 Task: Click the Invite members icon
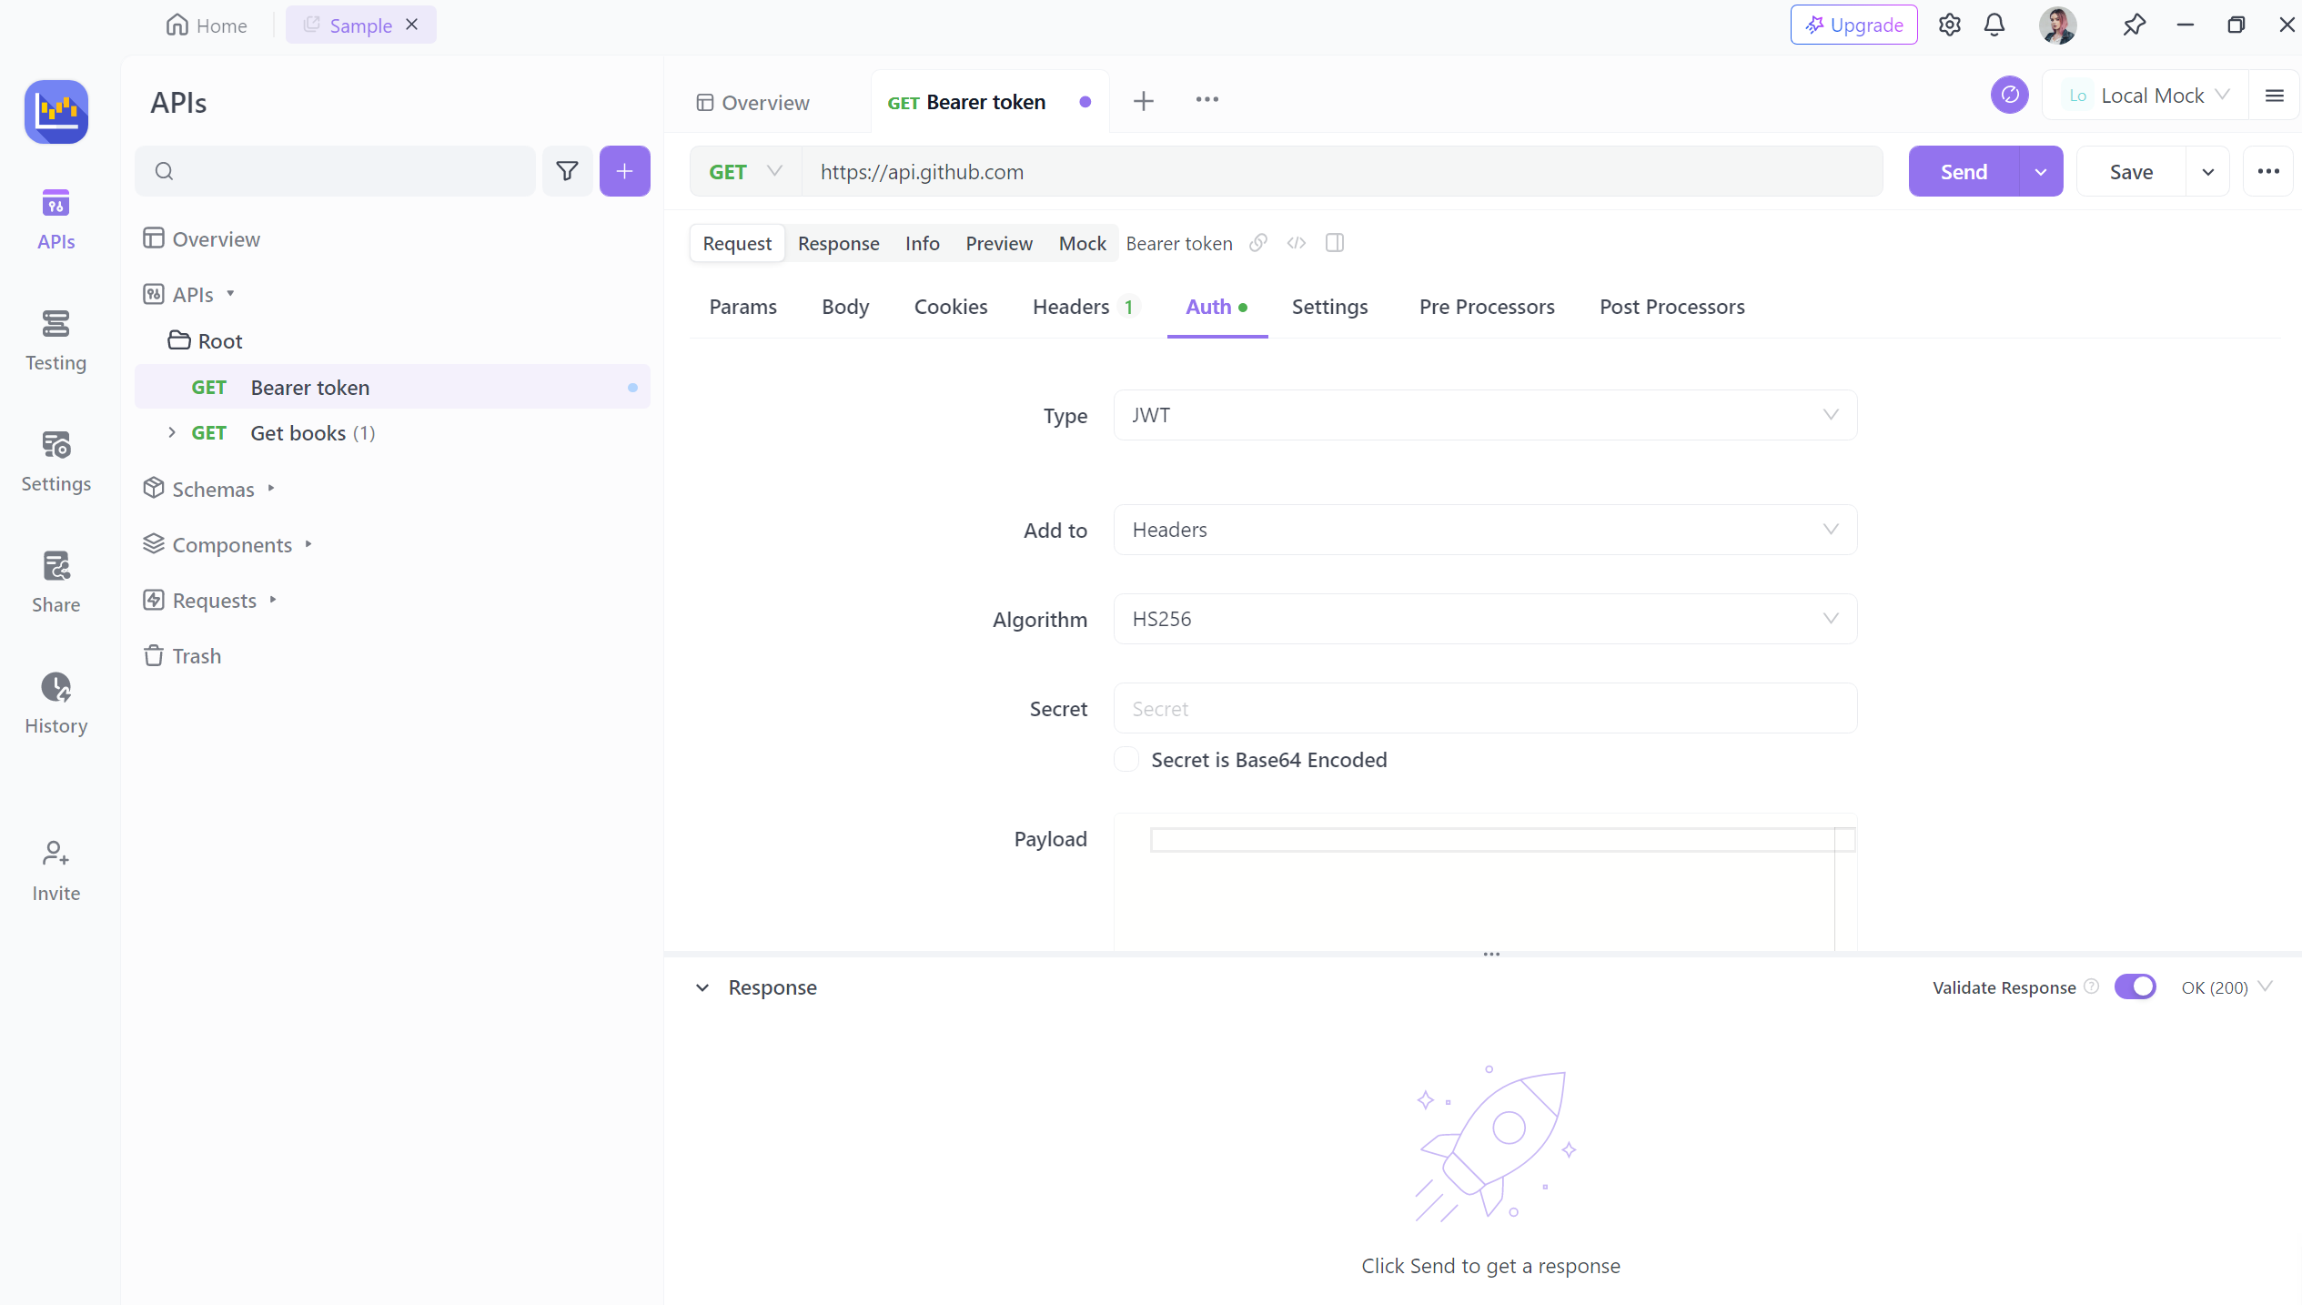pos(56,871)
